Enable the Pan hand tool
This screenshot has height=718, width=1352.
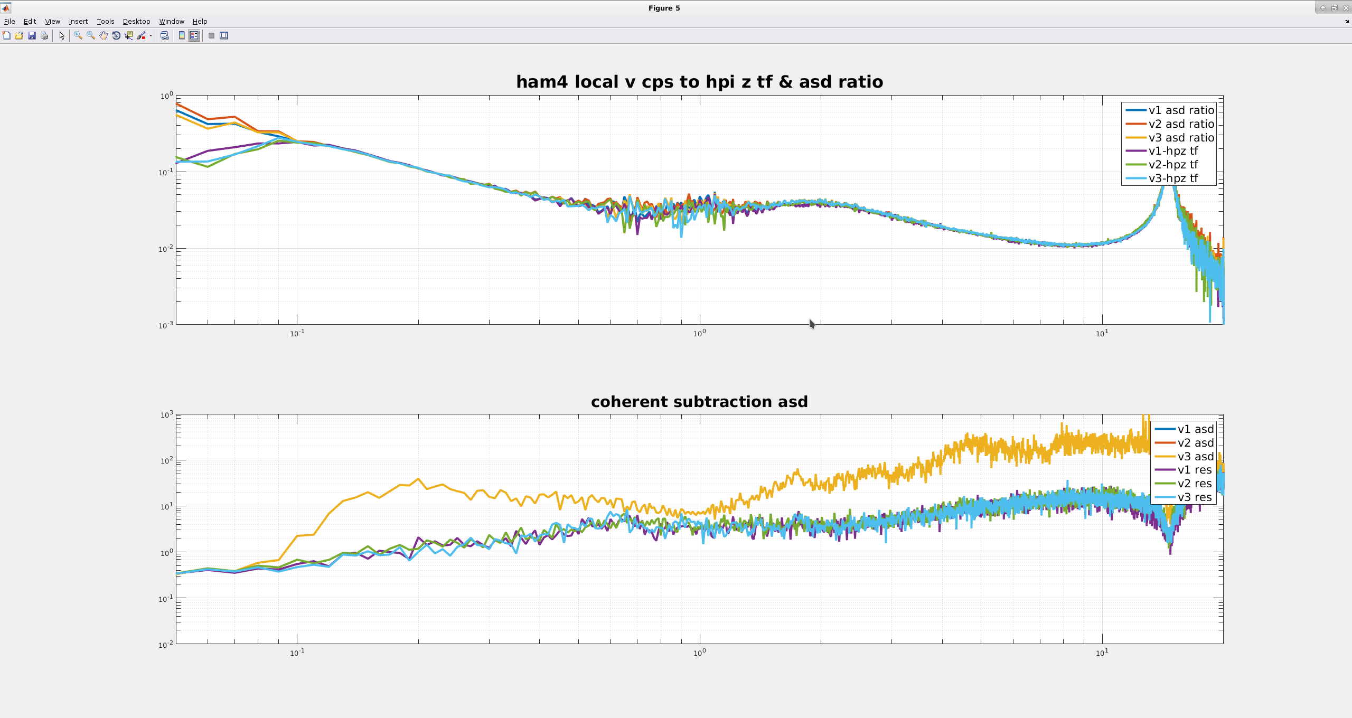coord(104,36)
